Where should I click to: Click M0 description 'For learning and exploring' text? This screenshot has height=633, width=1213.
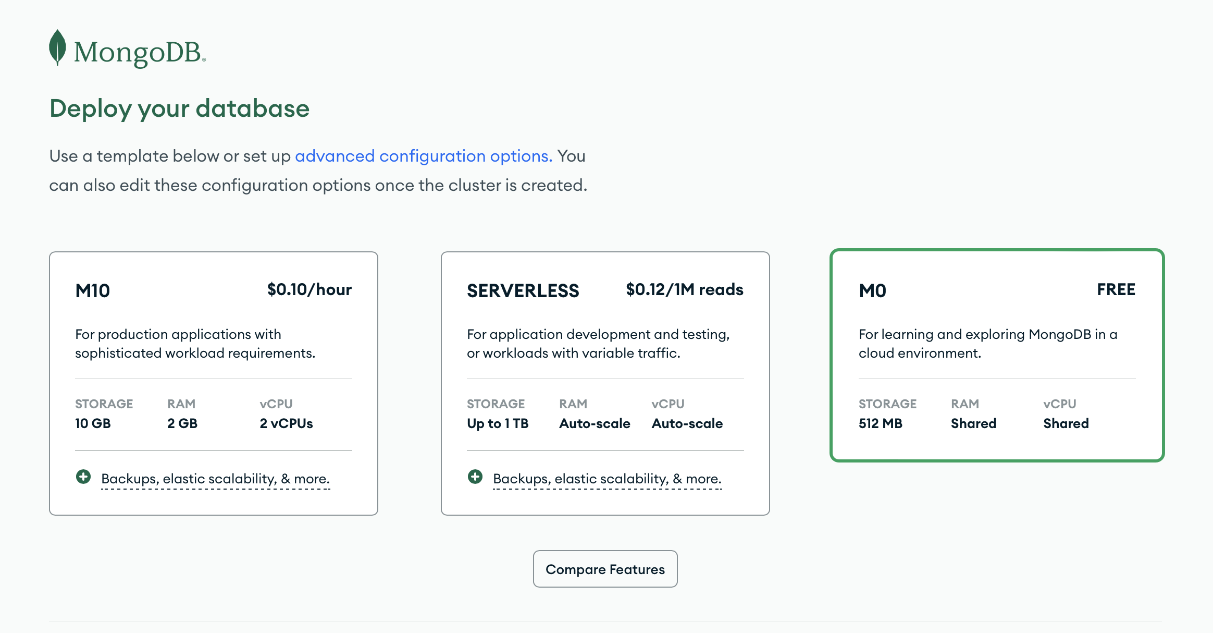point(988,344)
